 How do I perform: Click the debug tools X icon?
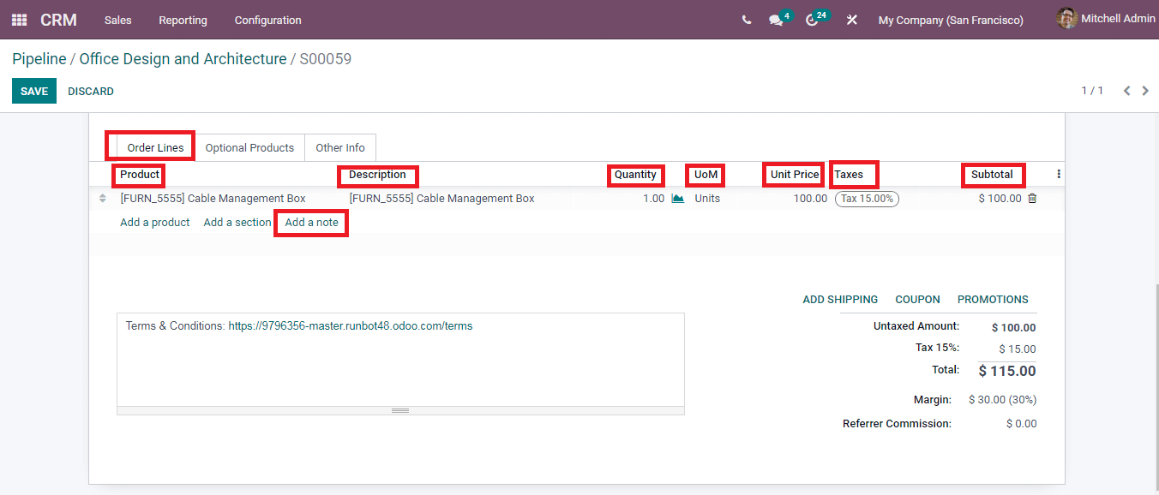[852, 20]
